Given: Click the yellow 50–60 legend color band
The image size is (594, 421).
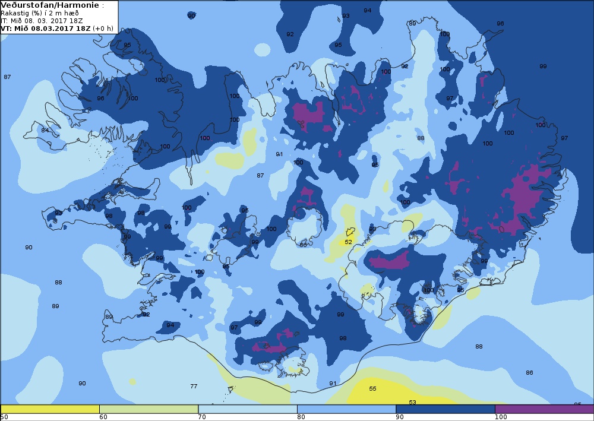Looking at the screenshot, I should point(50,409).
